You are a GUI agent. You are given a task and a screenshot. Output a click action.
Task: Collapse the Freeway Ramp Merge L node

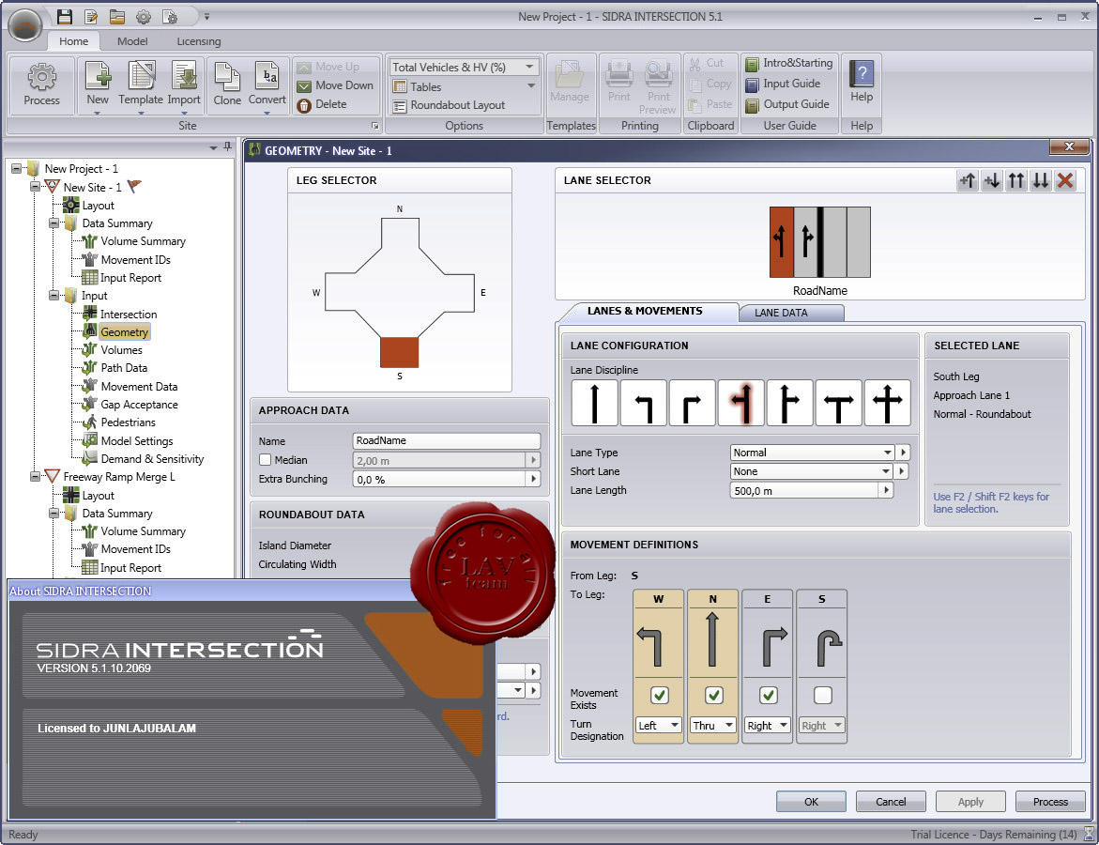(x=35, y=477)
